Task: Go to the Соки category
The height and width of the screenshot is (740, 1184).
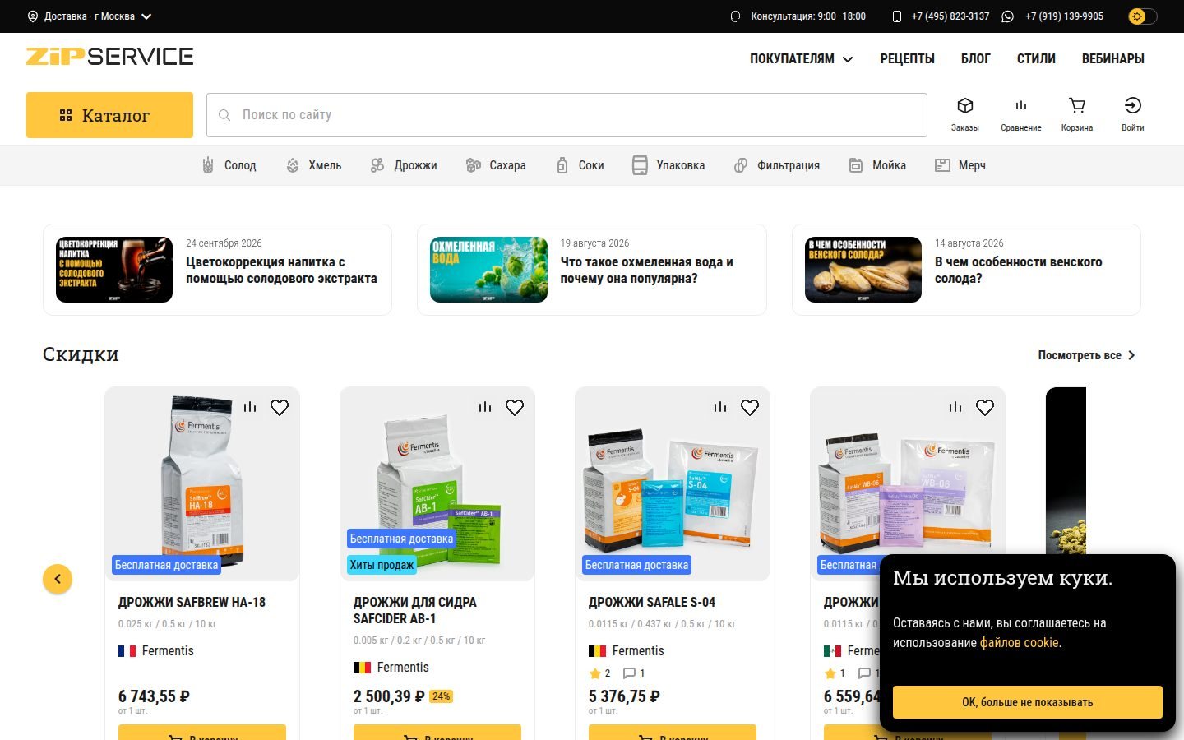Action: pos(580,165)
